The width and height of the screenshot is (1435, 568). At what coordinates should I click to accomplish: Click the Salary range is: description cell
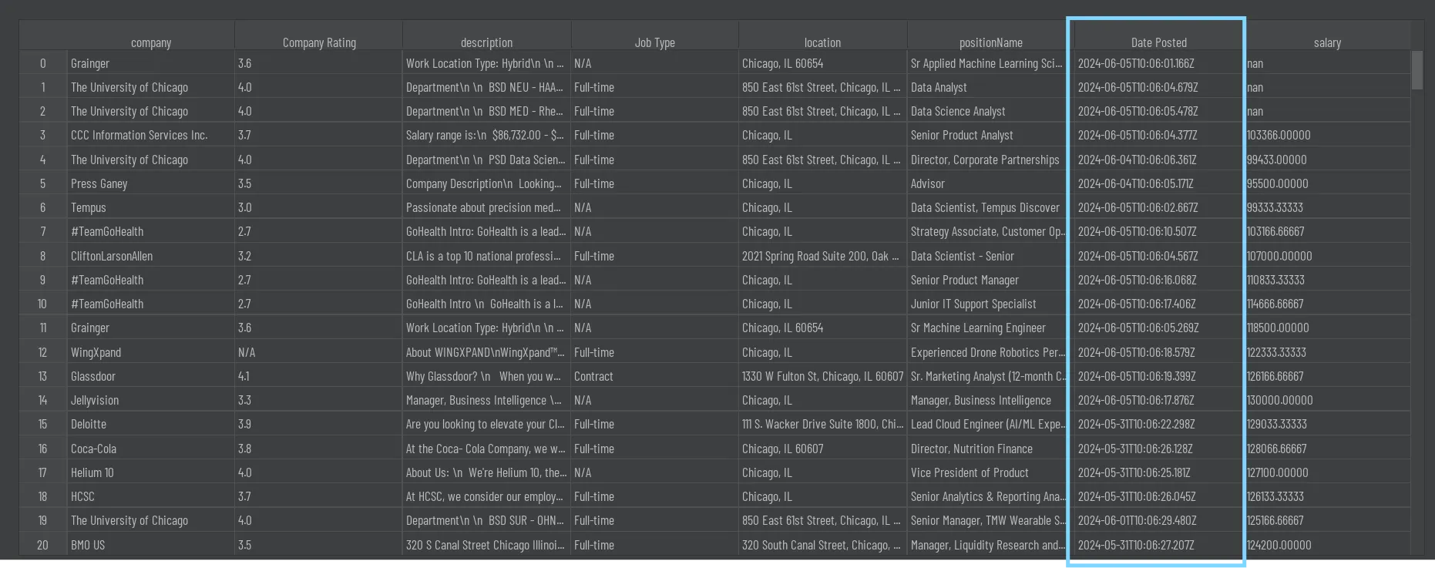point(486,135)
